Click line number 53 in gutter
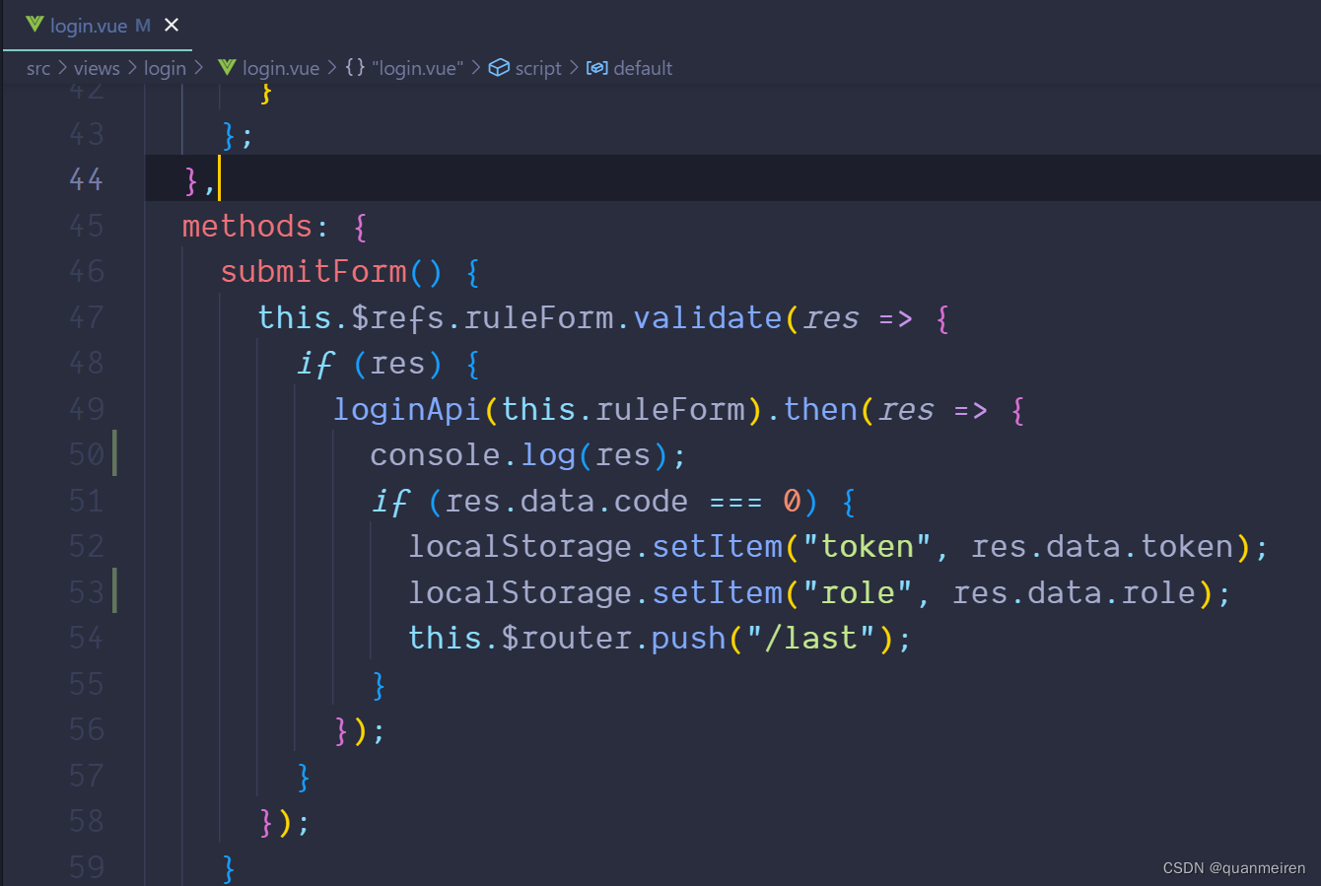The width and height of the screenshot is (1321, 886). point(86,592)
